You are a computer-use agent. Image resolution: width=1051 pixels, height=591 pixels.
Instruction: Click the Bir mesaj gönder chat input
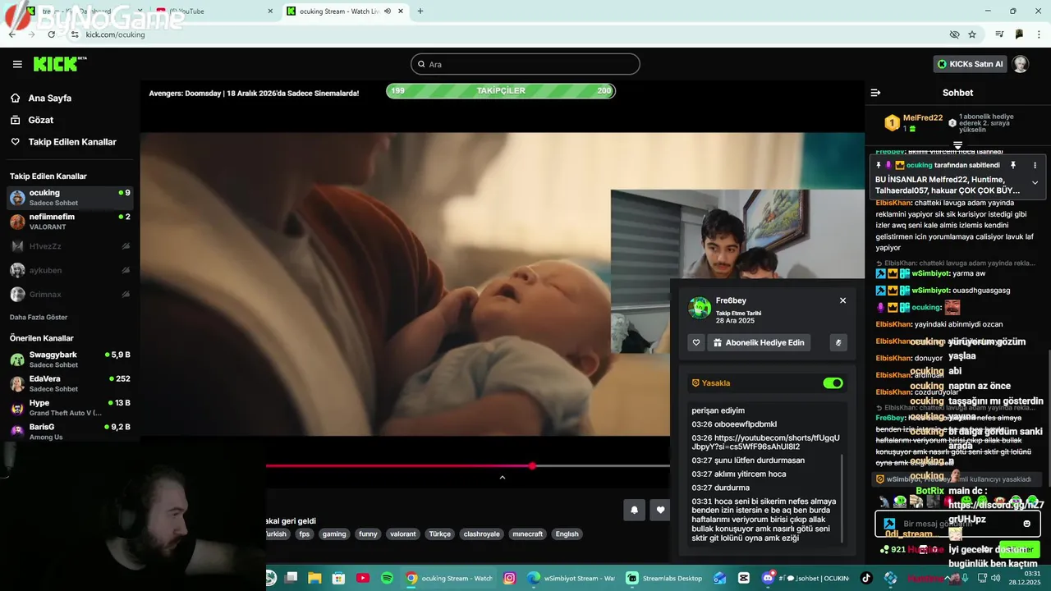coord(957,524)
